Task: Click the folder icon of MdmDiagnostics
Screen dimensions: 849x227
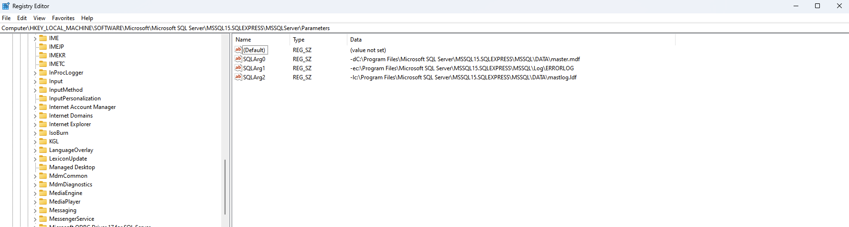Action: pyautogui.click(x=43, y=184)
